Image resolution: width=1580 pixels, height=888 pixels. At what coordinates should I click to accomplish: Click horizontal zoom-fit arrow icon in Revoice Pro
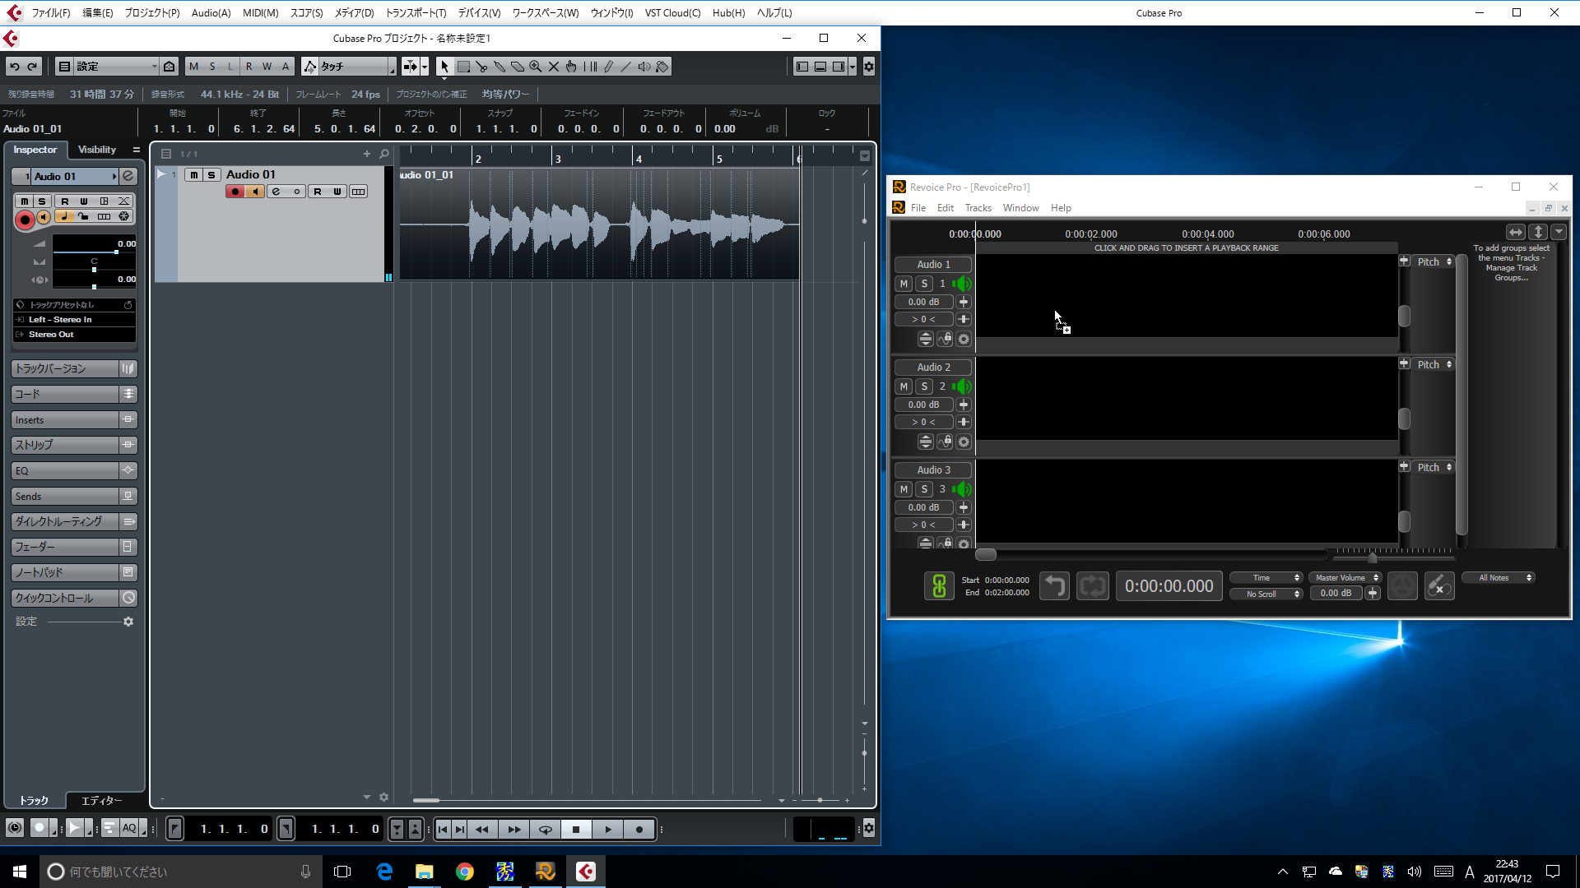pos(1516,232)
